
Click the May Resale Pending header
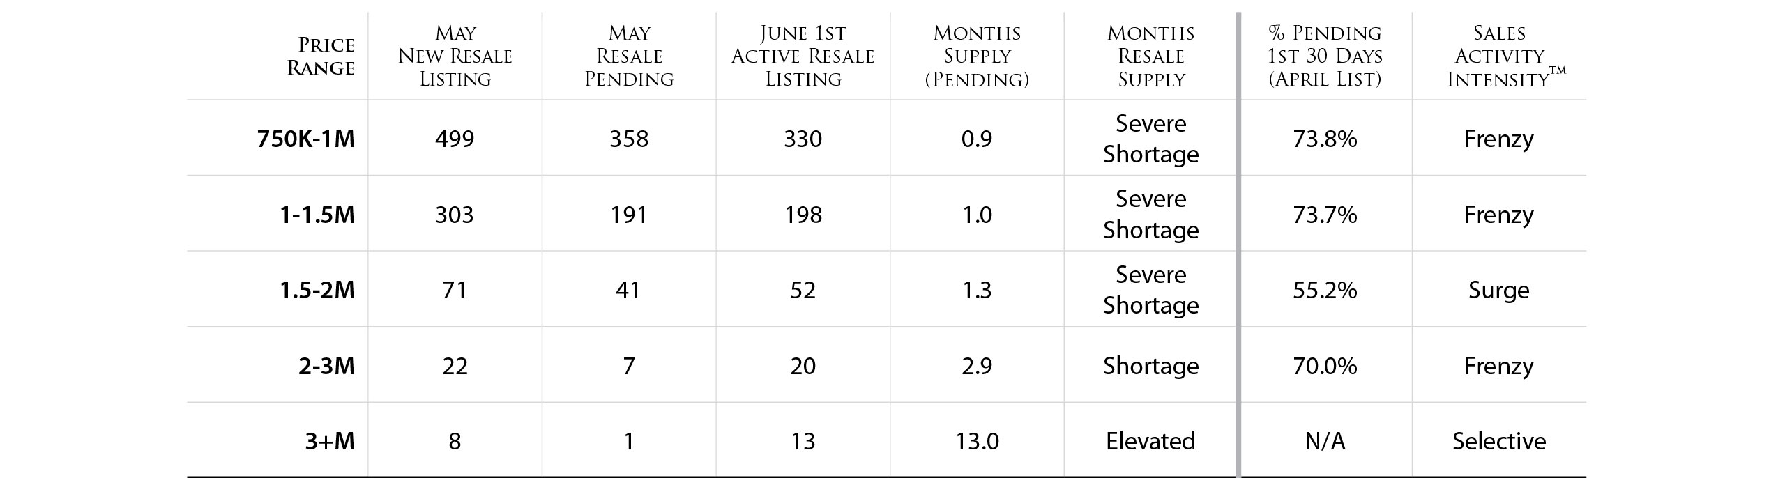point(629,56)
